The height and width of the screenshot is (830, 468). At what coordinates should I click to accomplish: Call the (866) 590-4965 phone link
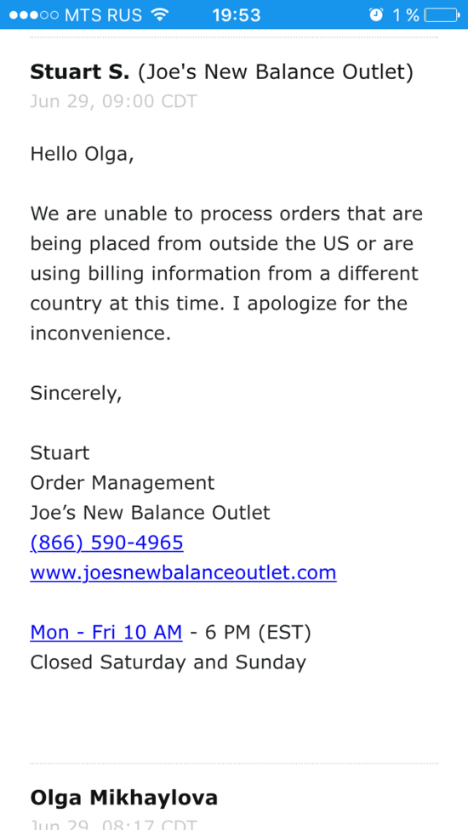[x=107, y=543]
